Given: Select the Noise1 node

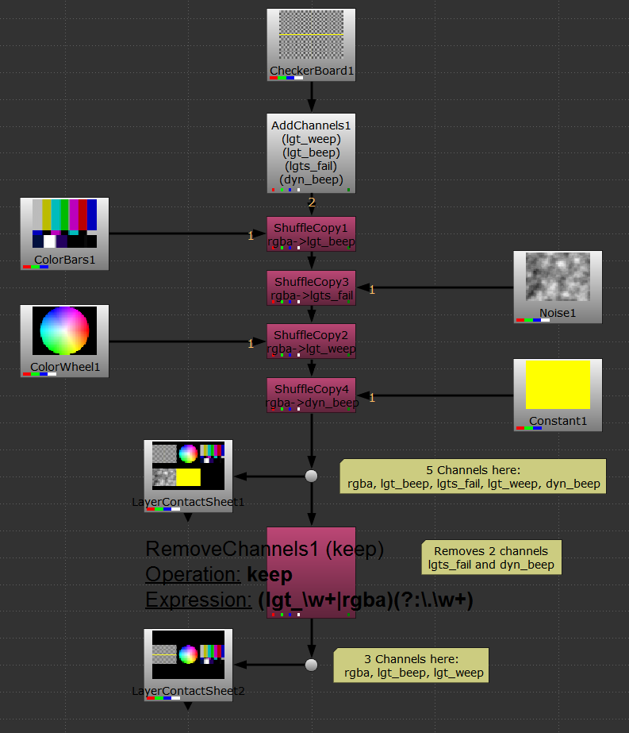Looking at the screenshot, I should [558, 287].
